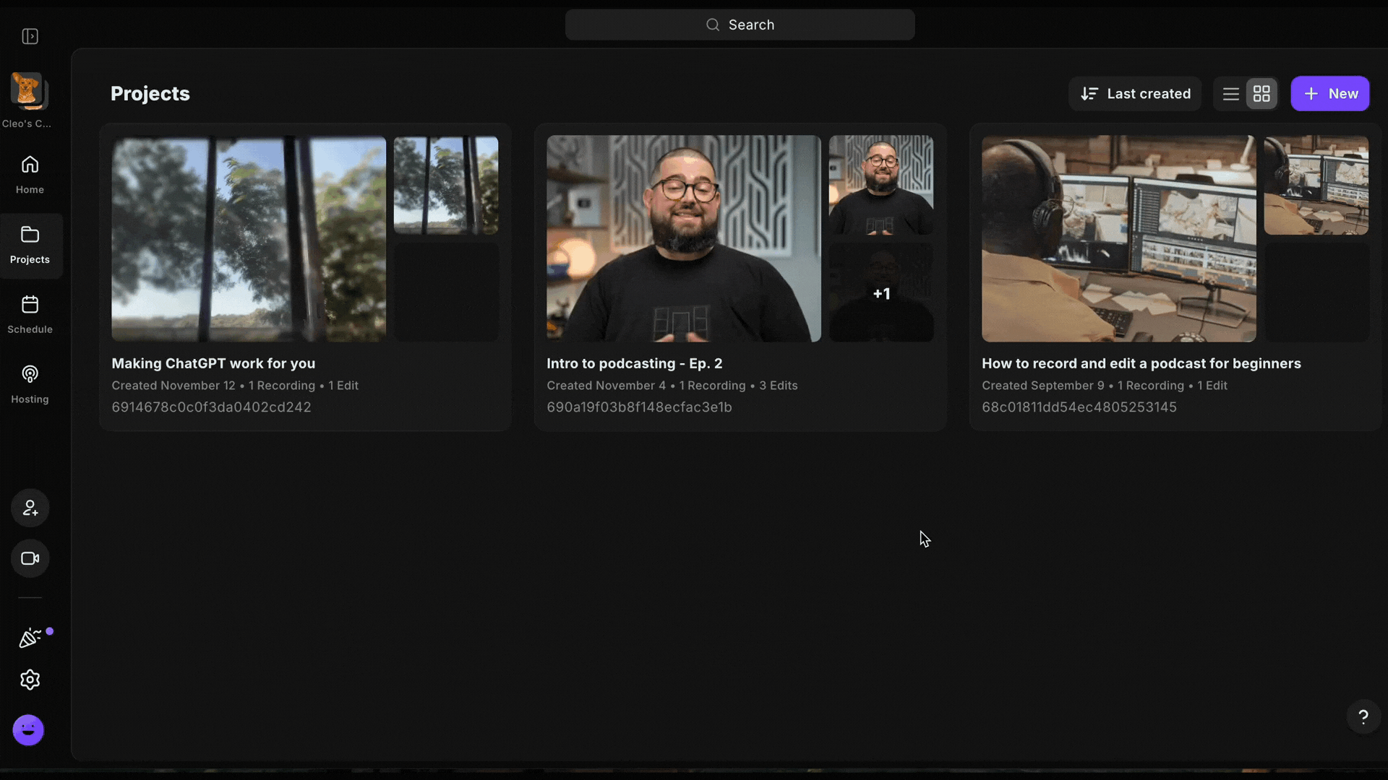Show the +1 additional recordings thumbnail
Viewport: 1388px width, 780px height.
tap(881, 292)
